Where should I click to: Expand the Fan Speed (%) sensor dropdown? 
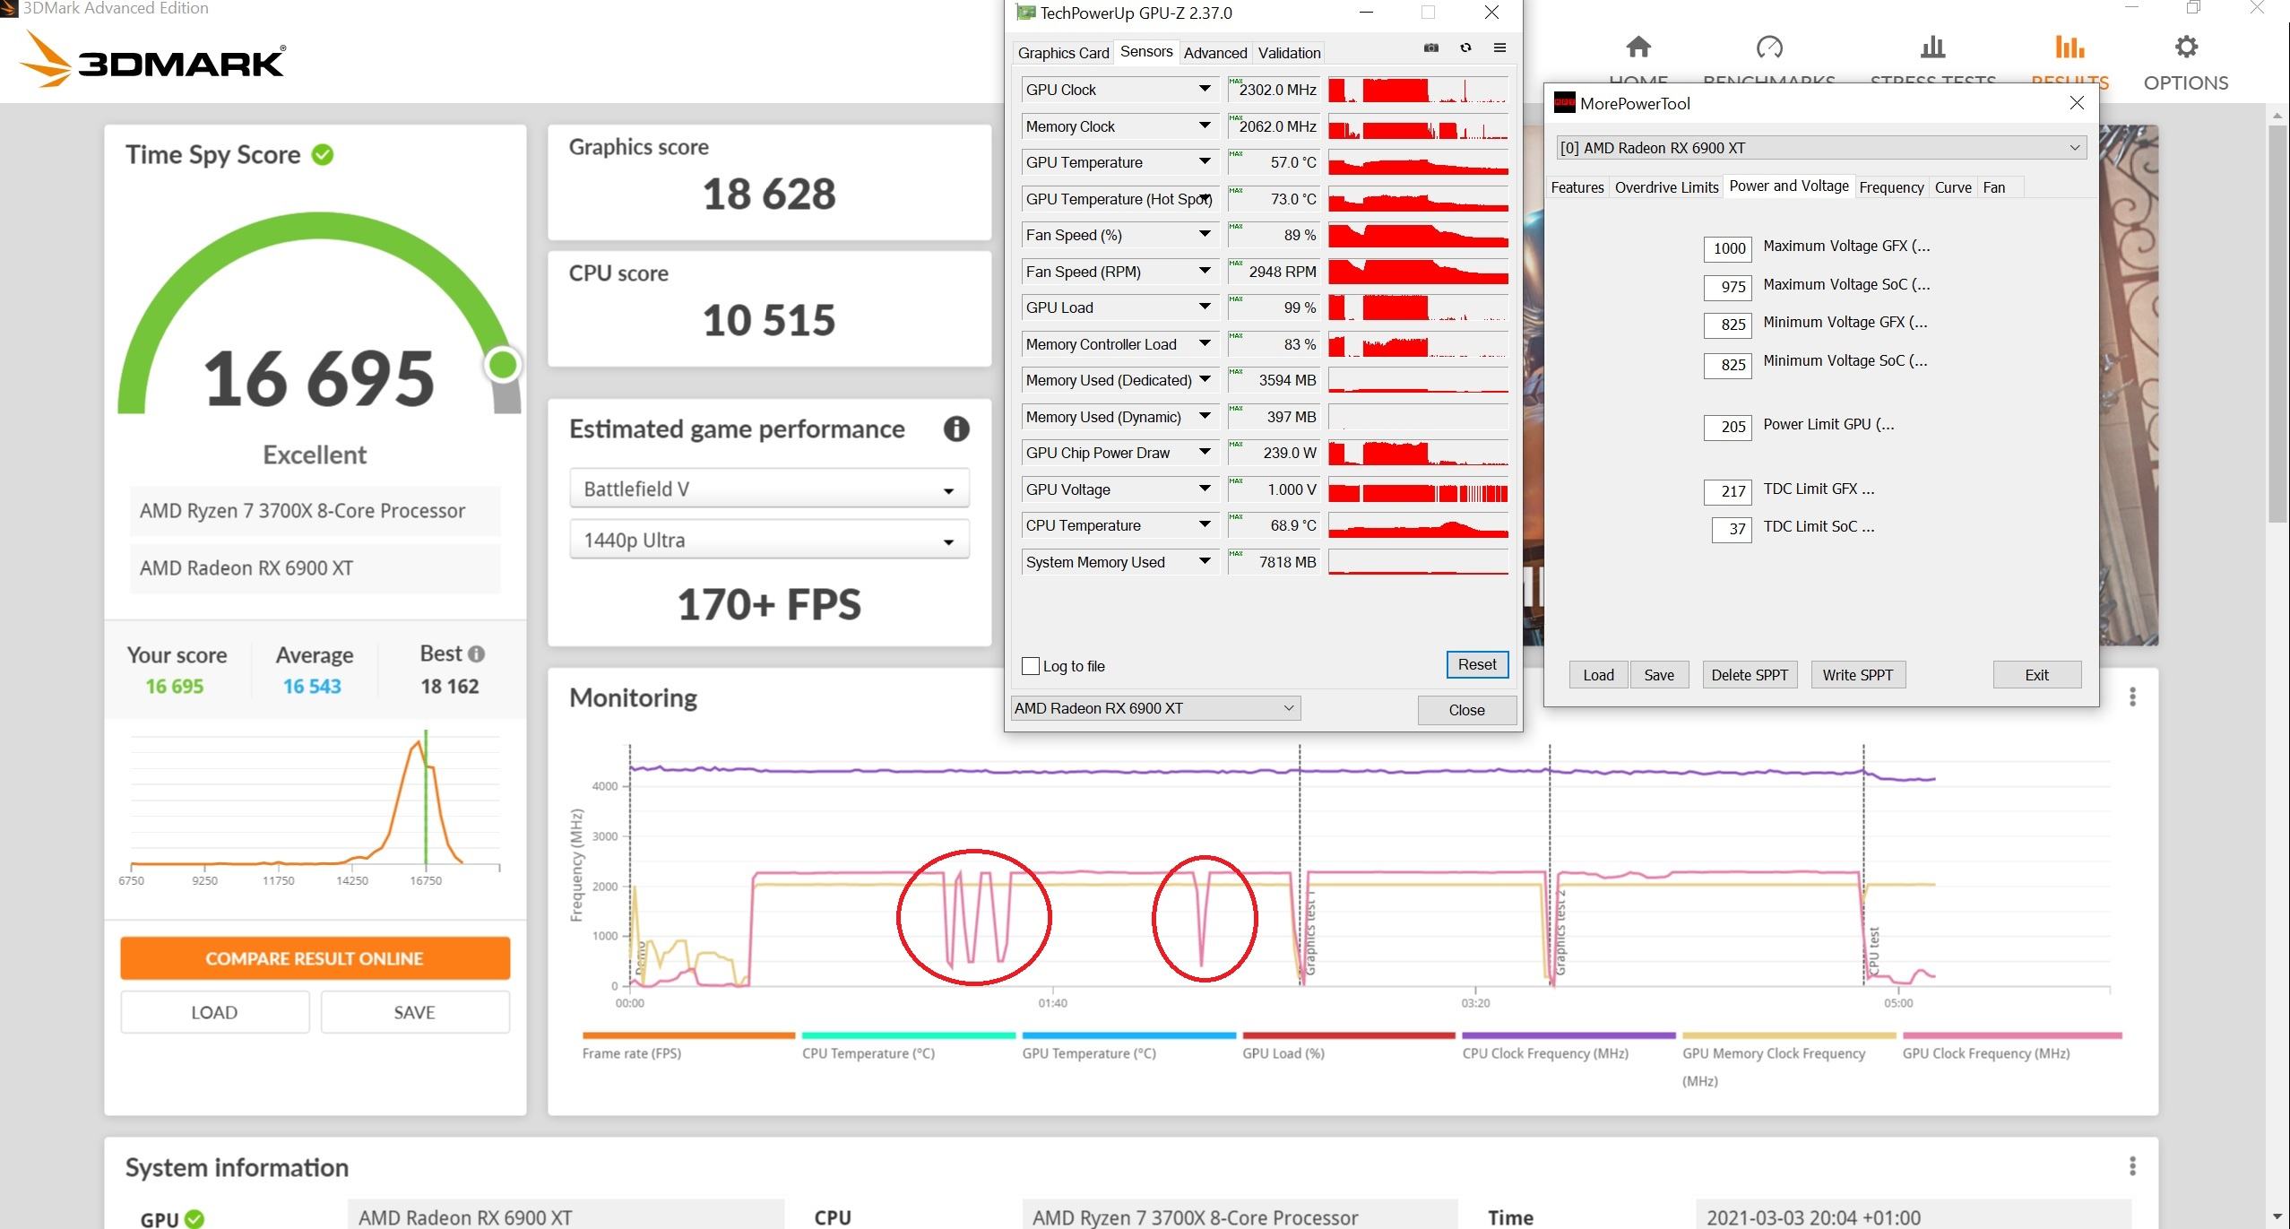(1205, 234)
